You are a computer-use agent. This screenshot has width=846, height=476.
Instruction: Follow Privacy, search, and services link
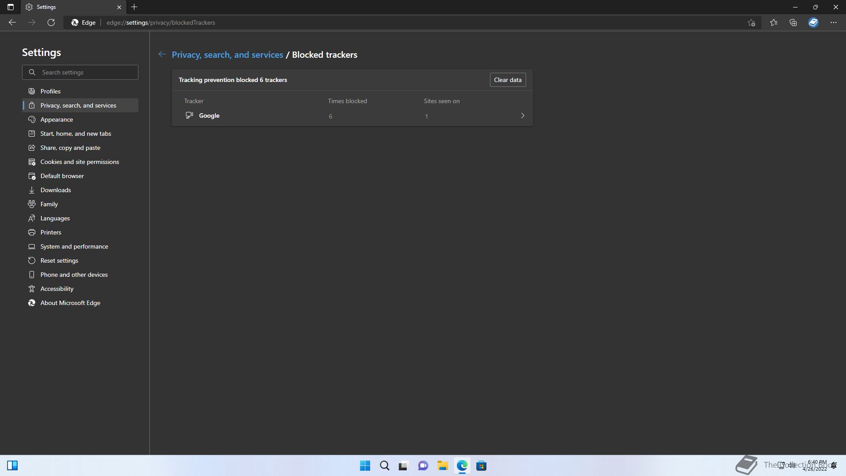tap(227, 55)
